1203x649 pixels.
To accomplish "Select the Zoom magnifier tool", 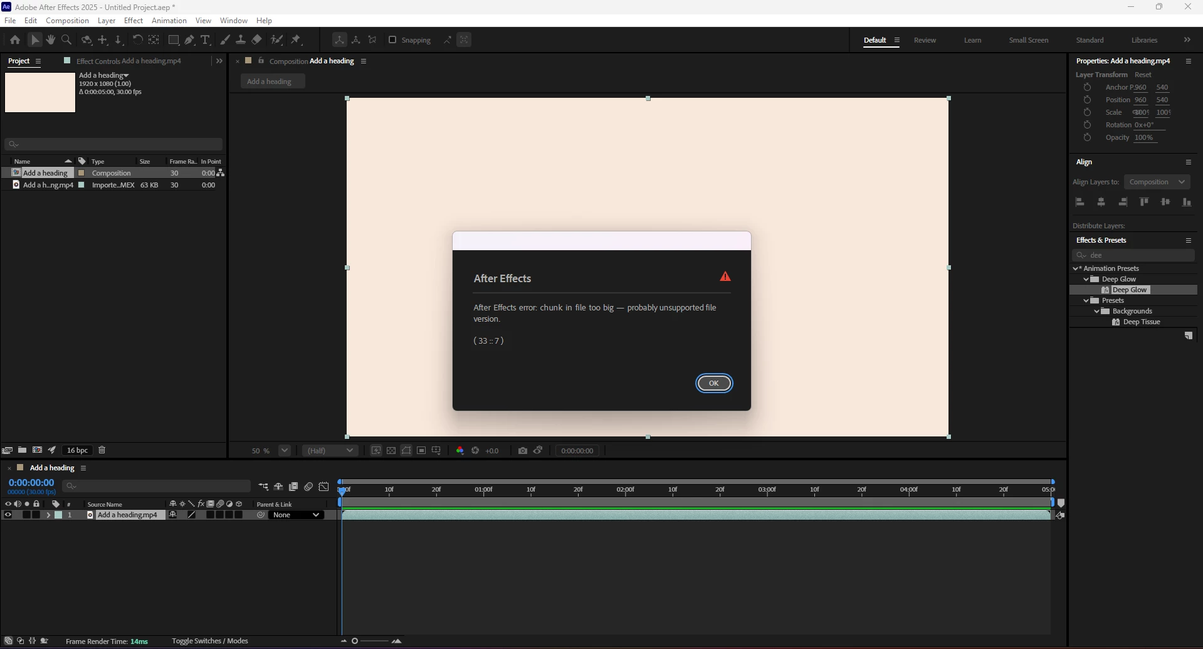I will [66, 40].
